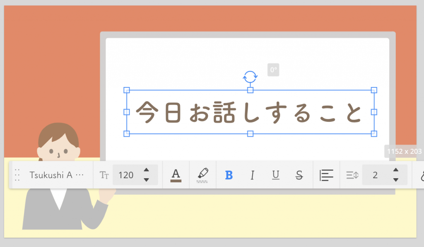Screen dimensions: 424x247
Task: Click the bottom-right resize handle of the text box
Action: (374, 133)
